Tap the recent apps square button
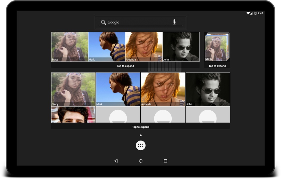 (x=165, y=161)
